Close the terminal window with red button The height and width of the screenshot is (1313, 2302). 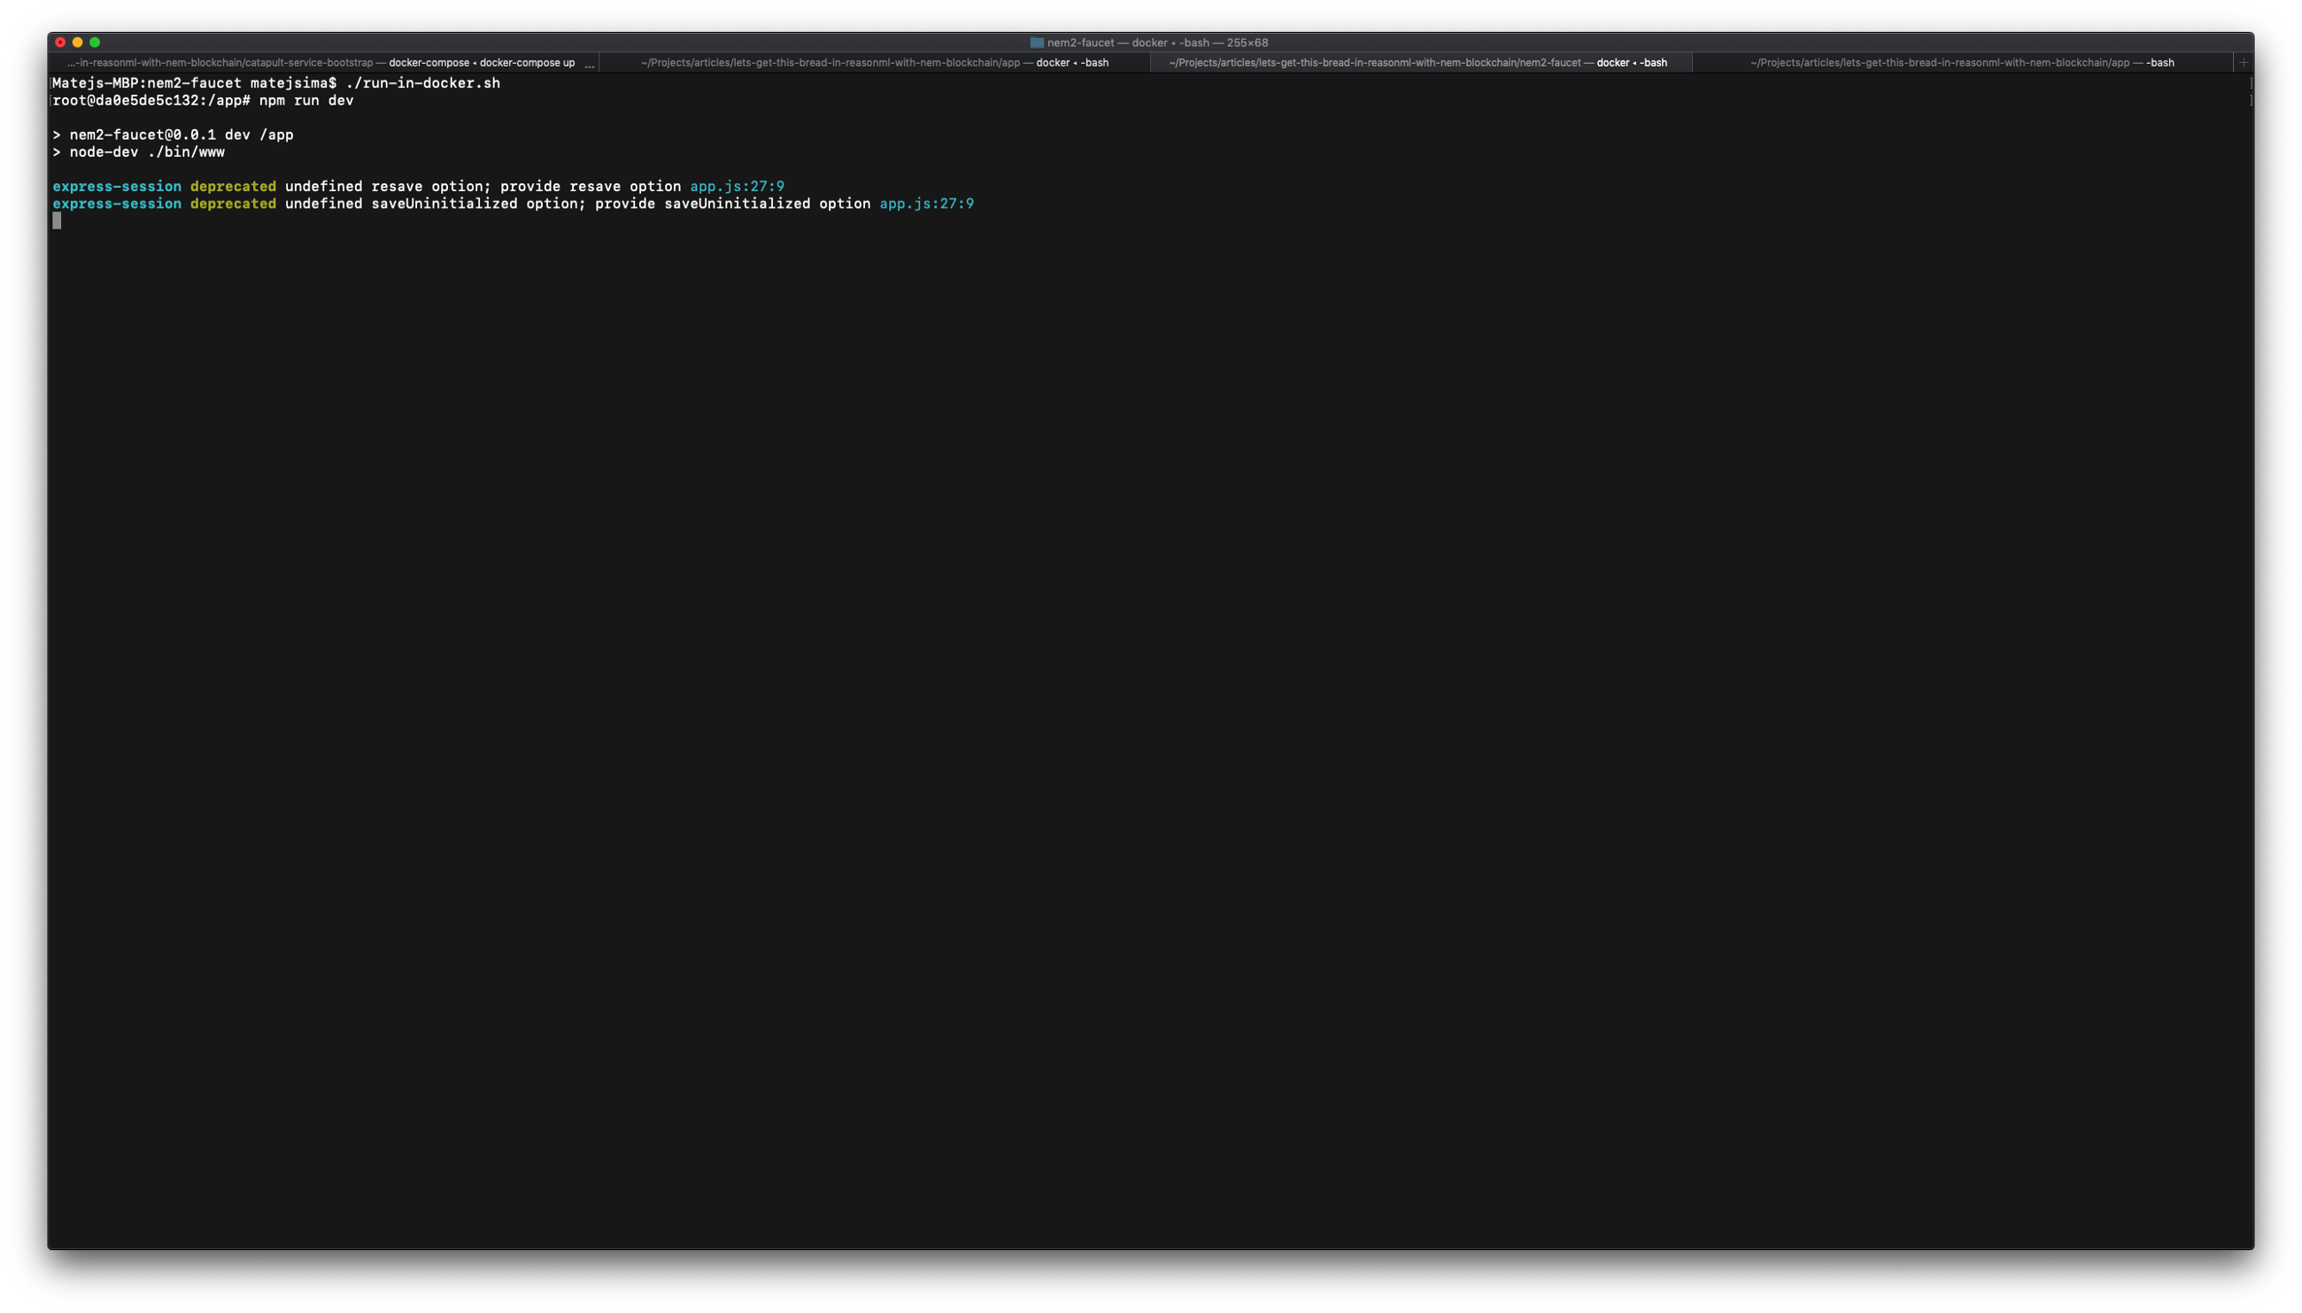pyautogui.click(x=60, y=42)
